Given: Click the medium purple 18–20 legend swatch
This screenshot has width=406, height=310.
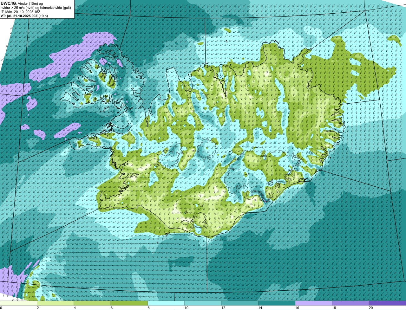Looking at the screenshot, I should 350,303.
